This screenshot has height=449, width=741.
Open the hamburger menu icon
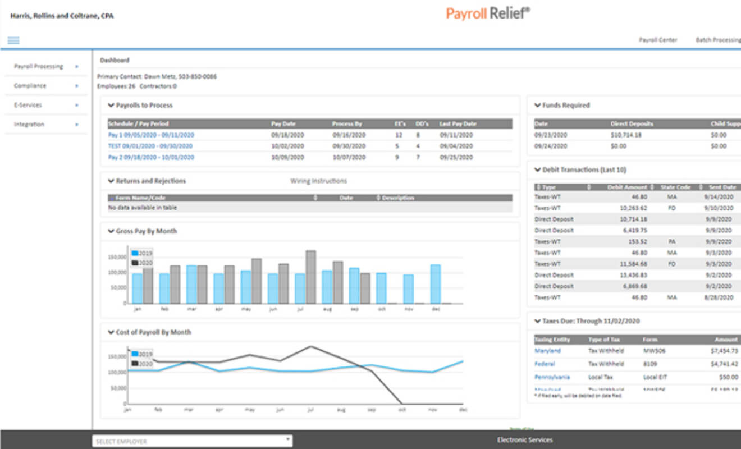pyautogui.click(x=13, y=40)
